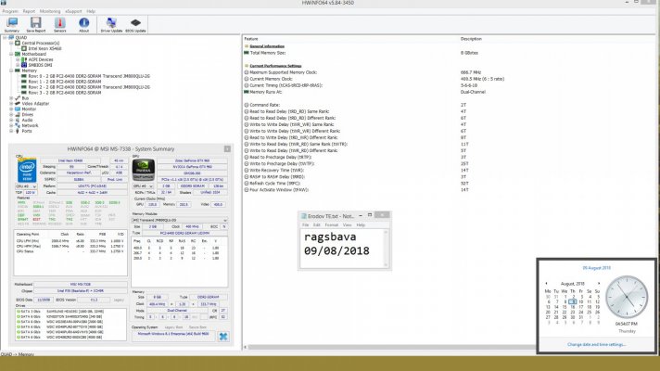
Task: Click inside the Notepad text area
Action: (341, 248)
